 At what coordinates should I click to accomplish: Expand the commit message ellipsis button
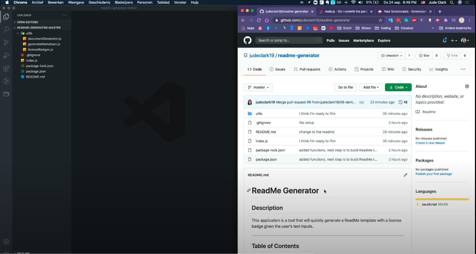click(x=362, y=103)
